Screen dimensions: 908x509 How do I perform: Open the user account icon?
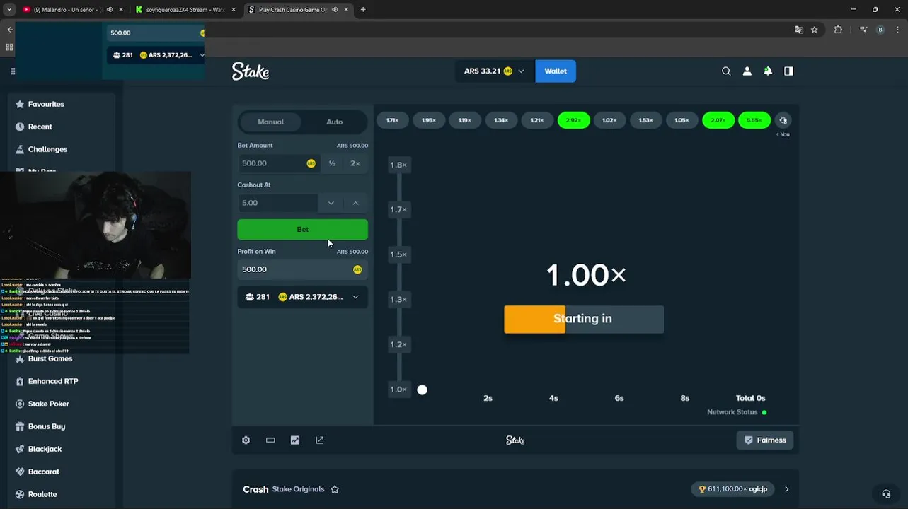pos(747,71)
